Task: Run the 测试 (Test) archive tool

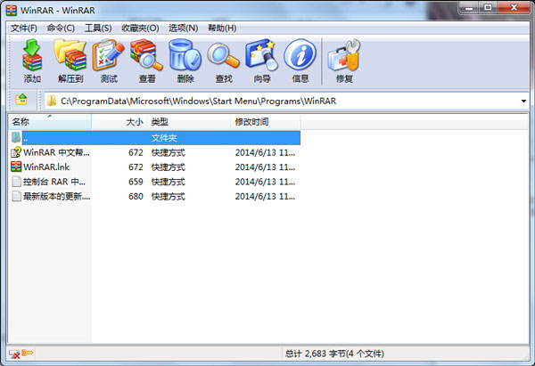Action: coord(108,61)
